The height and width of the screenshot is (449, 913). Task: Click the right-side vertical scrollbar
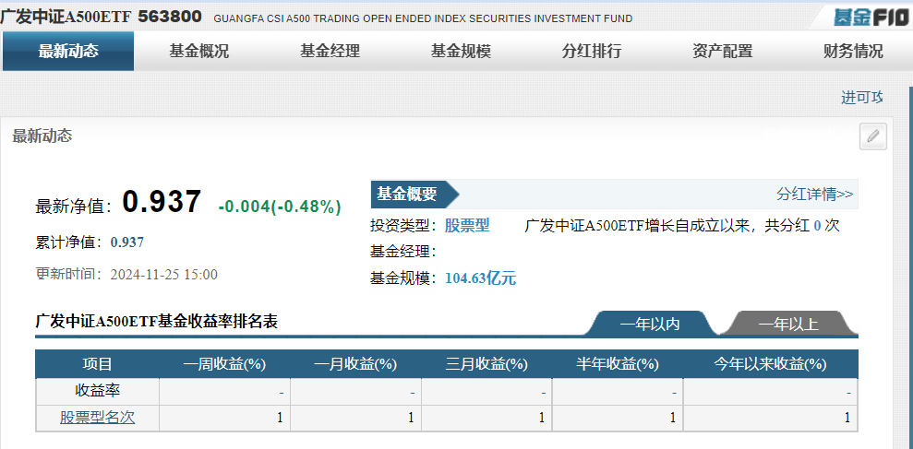[x=910, y=267]
